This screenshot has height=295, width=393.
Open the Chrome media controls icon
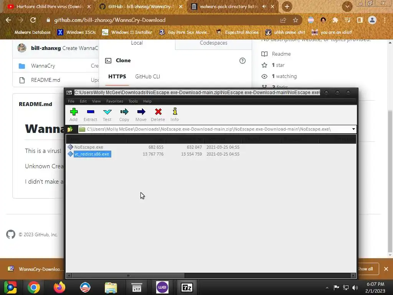pos(347,20)
